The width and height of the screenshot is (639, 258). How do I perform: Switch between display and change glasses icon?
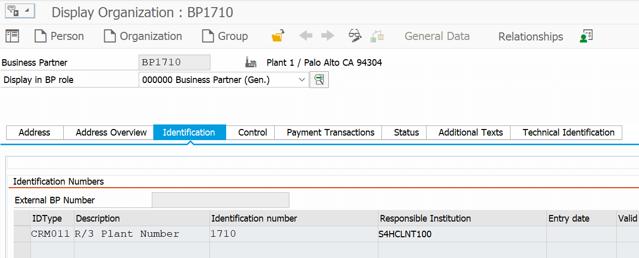point(355,36)
